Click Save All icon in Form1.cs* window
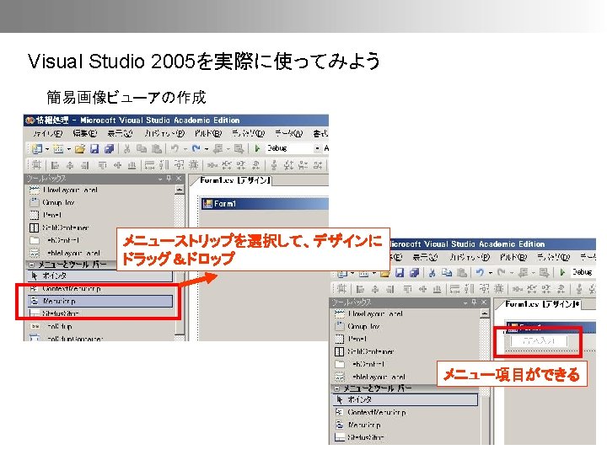This screenshot has width=607, height=455. coord(414,273)
